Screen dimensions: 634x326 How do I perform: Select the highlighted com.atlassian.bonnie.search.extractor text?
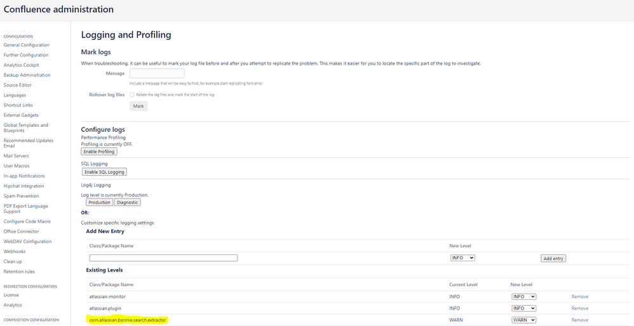pos(128,320)
